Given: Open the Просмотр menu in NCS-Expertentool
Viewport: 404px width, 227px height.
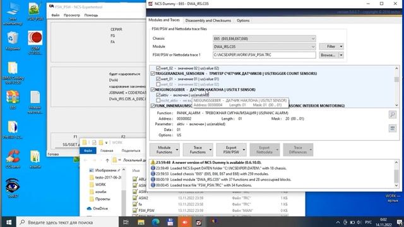Looking at the screenshot, I should pyautogui.click(x=71, y=15).
